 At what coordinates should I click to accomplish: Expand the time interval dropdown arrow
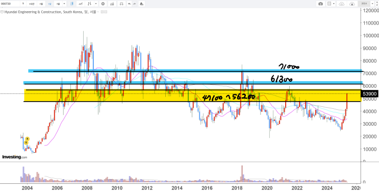pyautogui.click(x=64, y=4)
